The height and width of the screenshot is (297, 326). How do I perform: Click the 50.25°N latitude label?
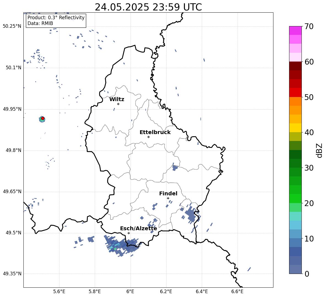coord(12,26)
